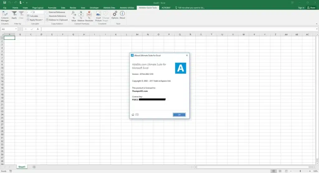Expand the Apply Recent dropdown
The image size is (319, 173).
point(42,20)
